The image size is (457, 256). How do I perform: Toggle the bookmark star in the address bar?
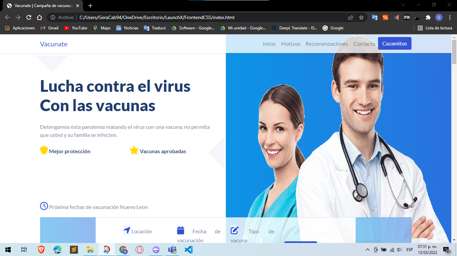(x=361, y=17)
